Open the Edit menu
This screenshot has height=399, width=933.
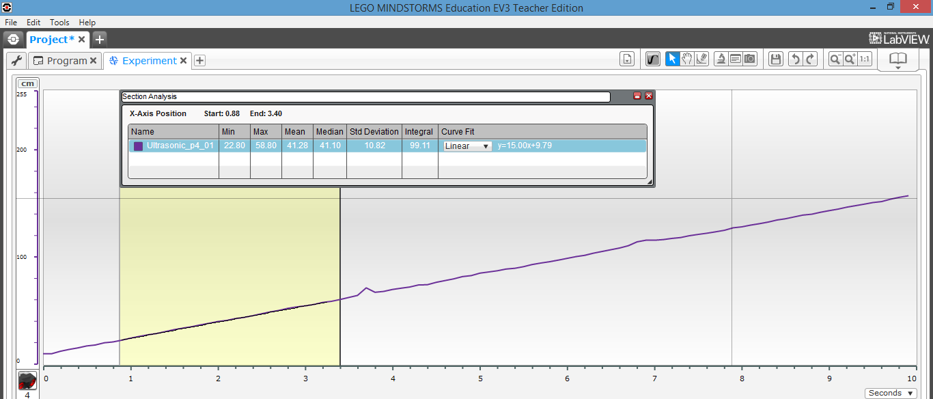[33, 23]
